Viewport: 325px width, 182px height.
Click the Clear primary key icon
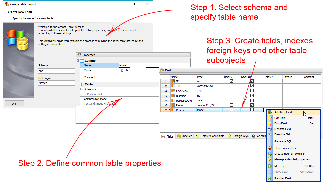pyautogui.click(x=270, y=148)
